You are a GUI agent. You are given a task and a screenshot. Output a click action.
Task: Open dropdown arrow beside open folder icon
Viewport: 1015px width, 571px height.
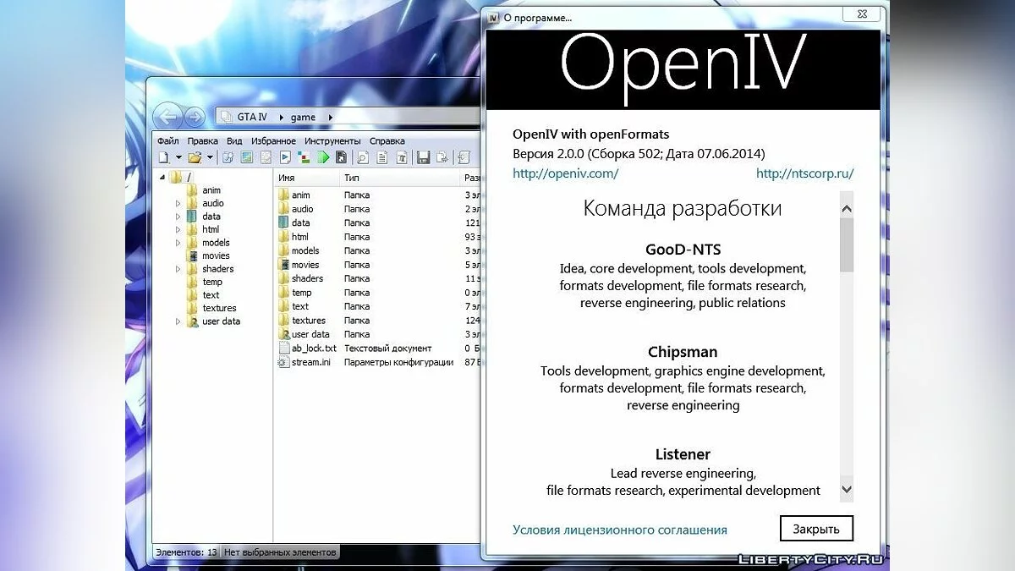tap(209, 158)
